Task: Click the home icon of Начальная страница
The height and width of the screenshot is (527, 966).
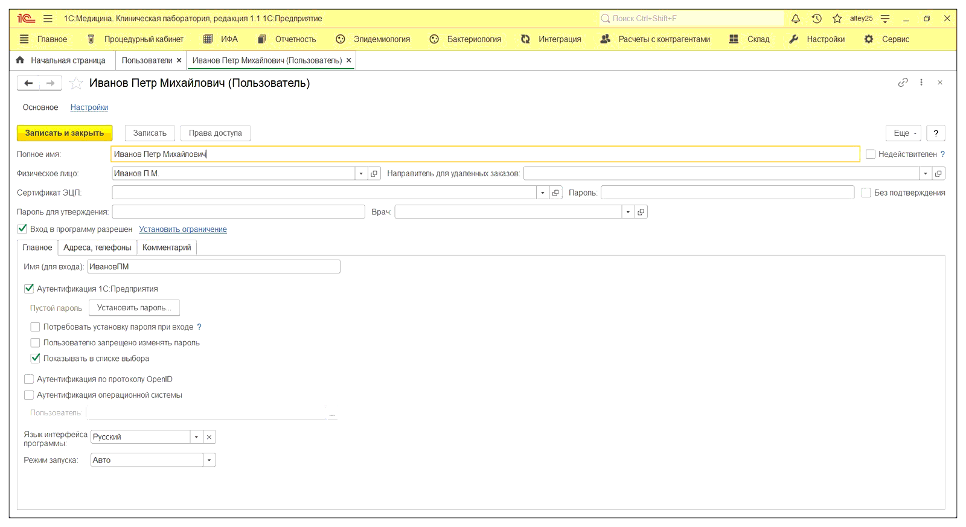Action: pos(20,60)
